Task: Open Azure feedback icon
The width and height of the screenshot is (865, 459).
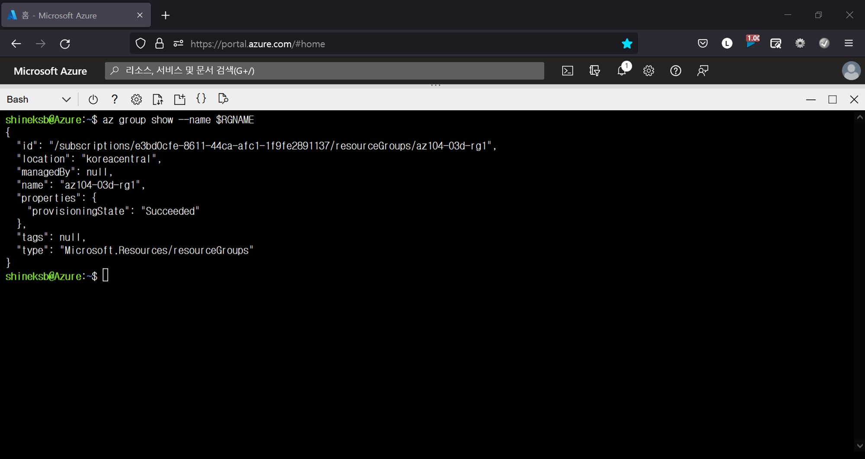Action: (703, 71)
